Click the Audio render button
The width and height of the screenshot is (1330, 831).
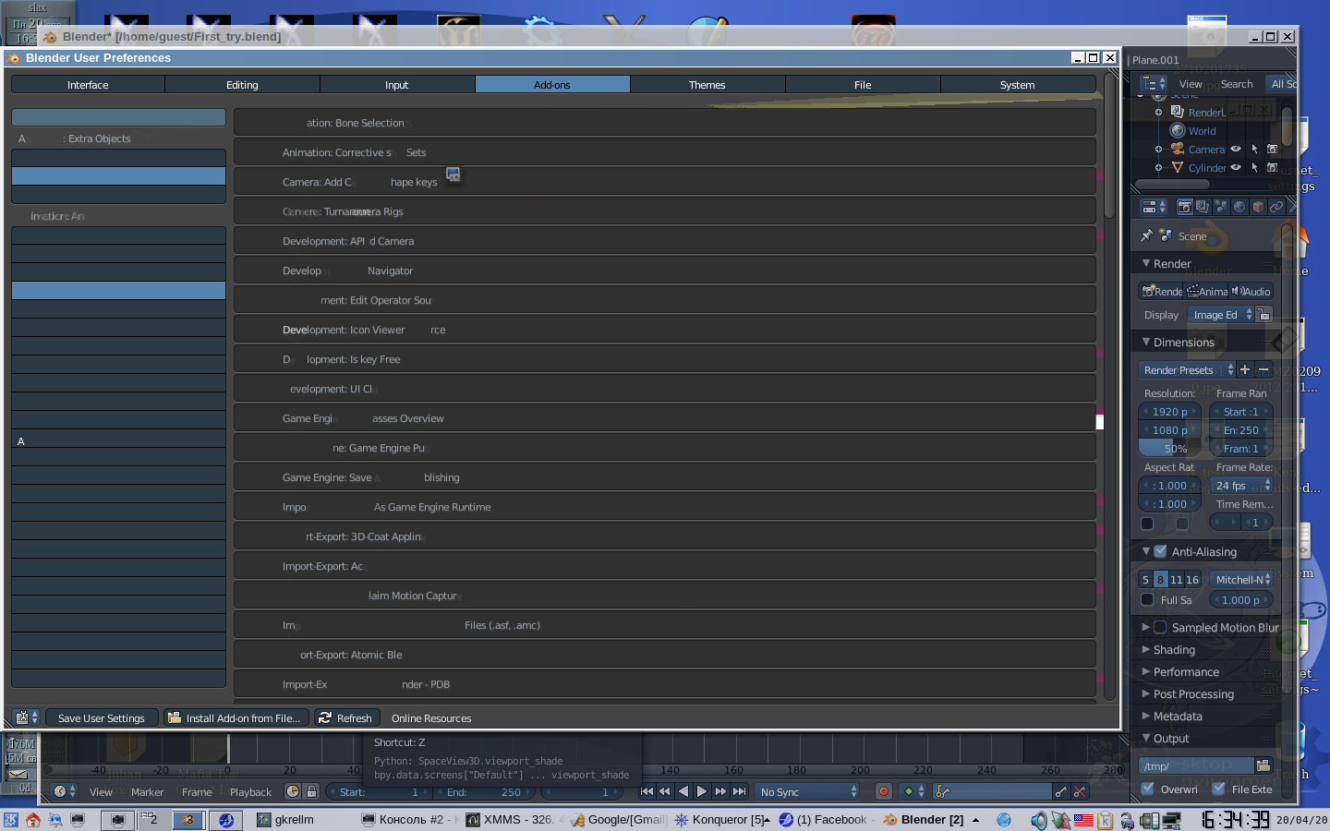[1251, 291]
